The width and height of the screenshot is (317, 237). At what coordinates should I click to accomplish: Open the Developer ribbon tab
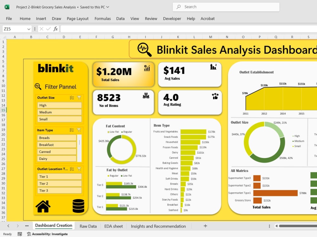click(x=172, y=19)
